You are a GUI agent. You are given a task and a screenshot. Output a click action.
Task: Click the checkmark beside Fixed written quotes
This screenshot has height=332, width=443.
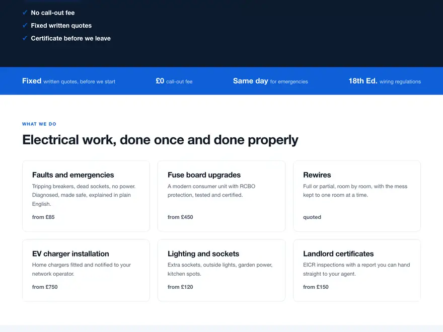tap(25, 26)
